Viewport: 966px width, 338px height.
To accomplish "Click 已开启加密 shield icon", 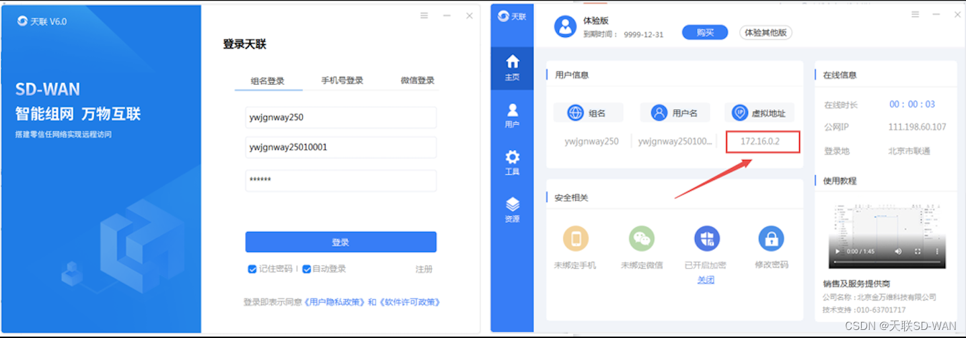I will pyautogui.click(x=707, y=239).
